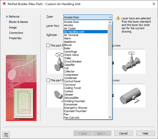
Task: Click the list scrollbar down arrow
Action: [x=110, y=117]
